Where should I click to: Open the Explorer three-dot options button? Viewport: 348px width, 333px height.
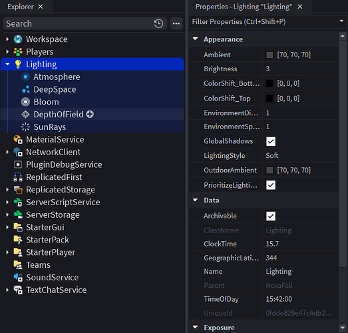pos(176,23)
